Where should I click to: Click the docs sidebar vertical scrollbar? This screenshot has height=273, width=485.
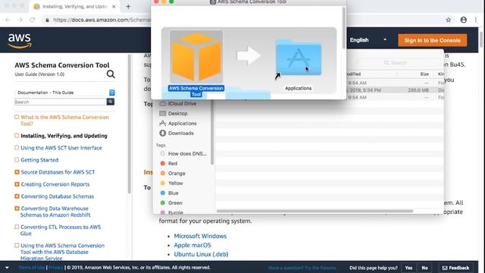pyautogui.click(x=130, y=124)
